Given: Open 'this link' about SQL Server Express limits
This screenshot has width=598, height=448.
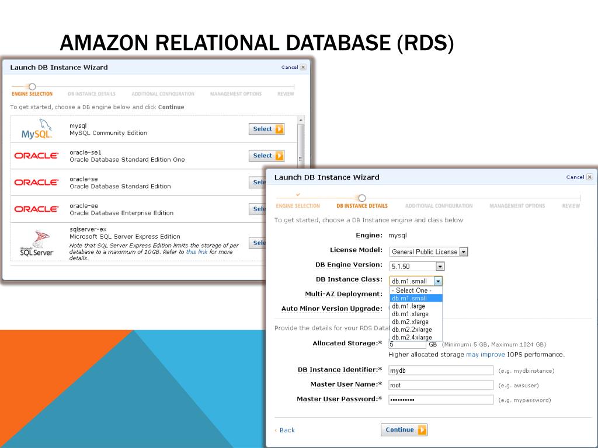Looking at the screenshot, I should [197, 252].
